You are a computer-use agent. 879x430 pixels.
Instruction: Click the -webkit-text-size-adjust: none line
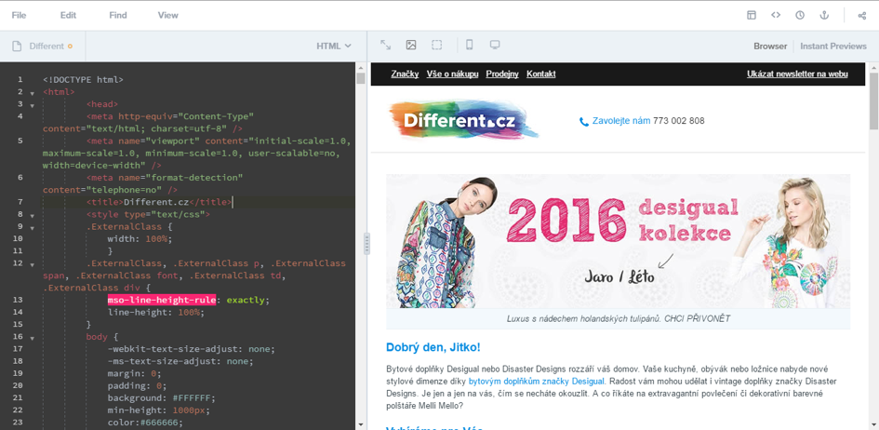click(x=192, y=349)
